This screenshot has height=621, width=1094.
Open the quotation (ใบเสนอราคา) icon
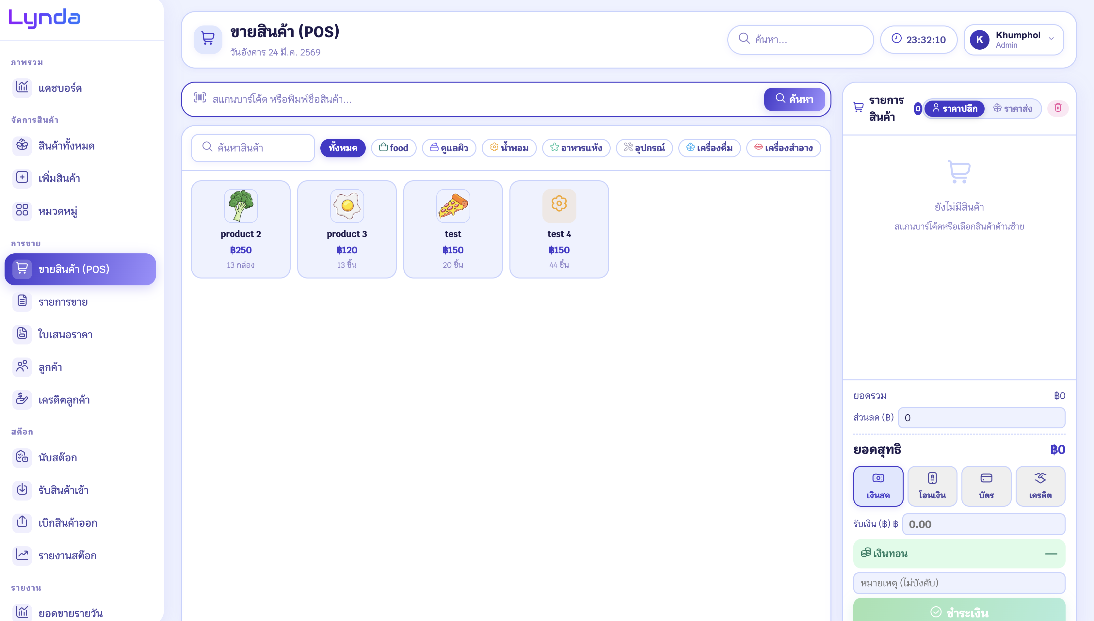(x=22, y=334)
